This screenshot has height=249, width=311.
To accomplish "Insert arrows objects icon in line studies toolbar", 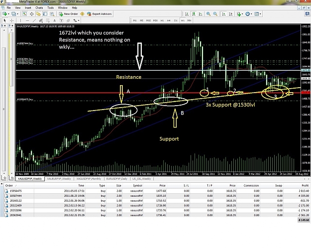I will pyautogui.click(x=75, y=20).
